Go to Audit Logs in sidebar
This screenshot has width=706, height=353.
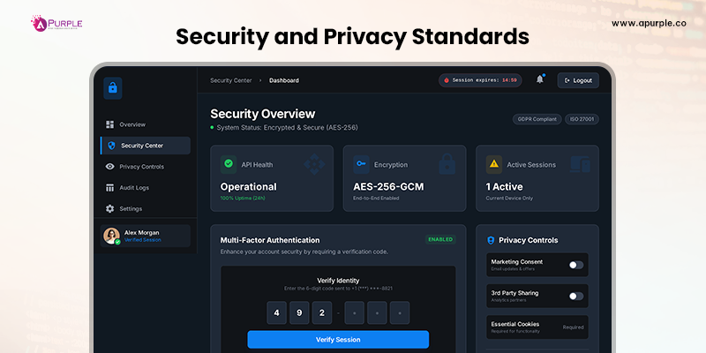[x=145, y=188]
